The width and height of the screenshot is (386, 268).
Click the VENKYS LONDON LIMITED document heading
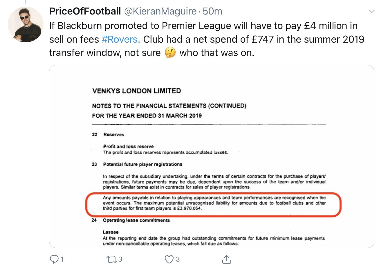(x=136, y=91)
